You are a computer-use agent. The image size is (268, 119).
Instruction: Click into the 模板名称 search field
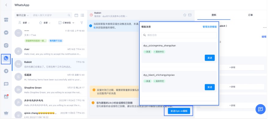pos(179,35)
